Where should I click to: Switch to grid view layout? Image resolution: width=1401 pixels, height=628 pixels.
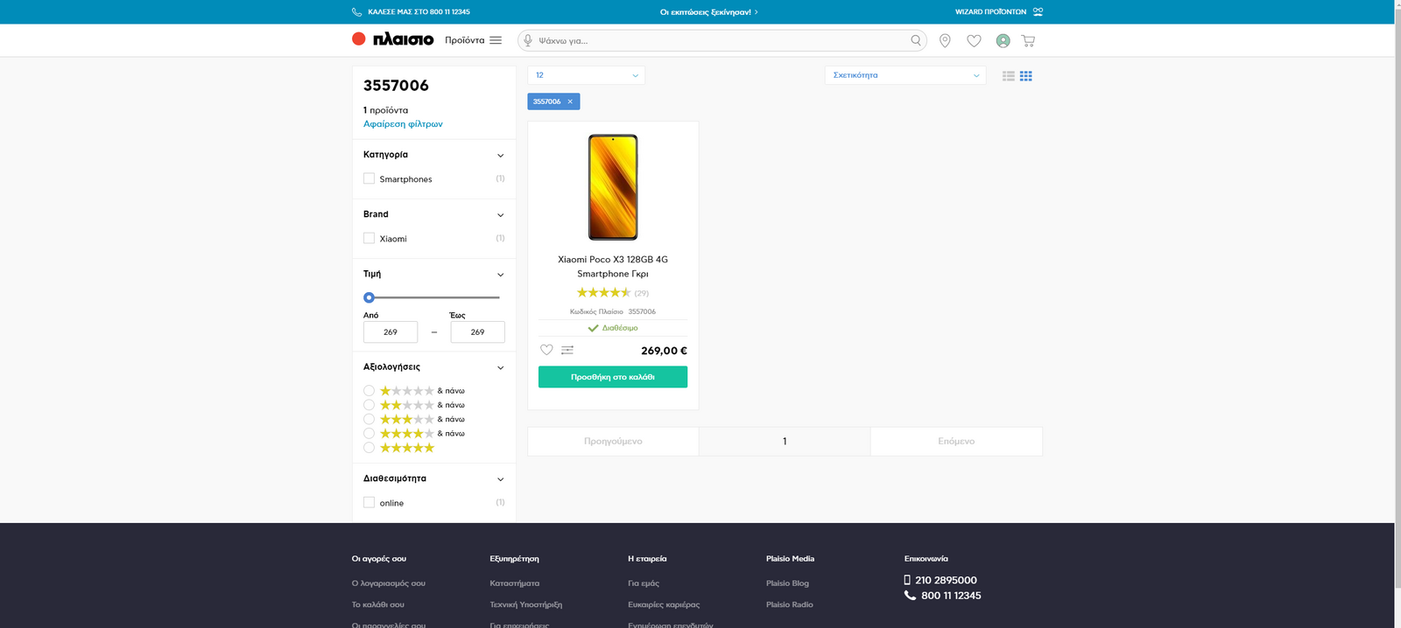tap(1026, 76)
